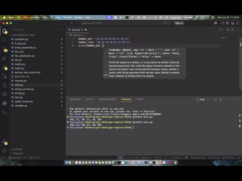
Task: Open the Python extension view
Action: point(5,103)
